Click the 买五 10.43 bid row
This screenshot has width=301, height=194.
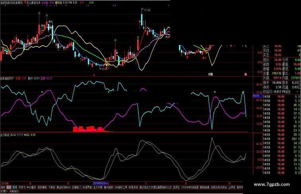coord(281,55)
